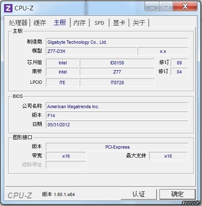Click the 版本 1.60.1.x64 version text
The height and width of the screenshot is (206, 202).
(59, 194)
